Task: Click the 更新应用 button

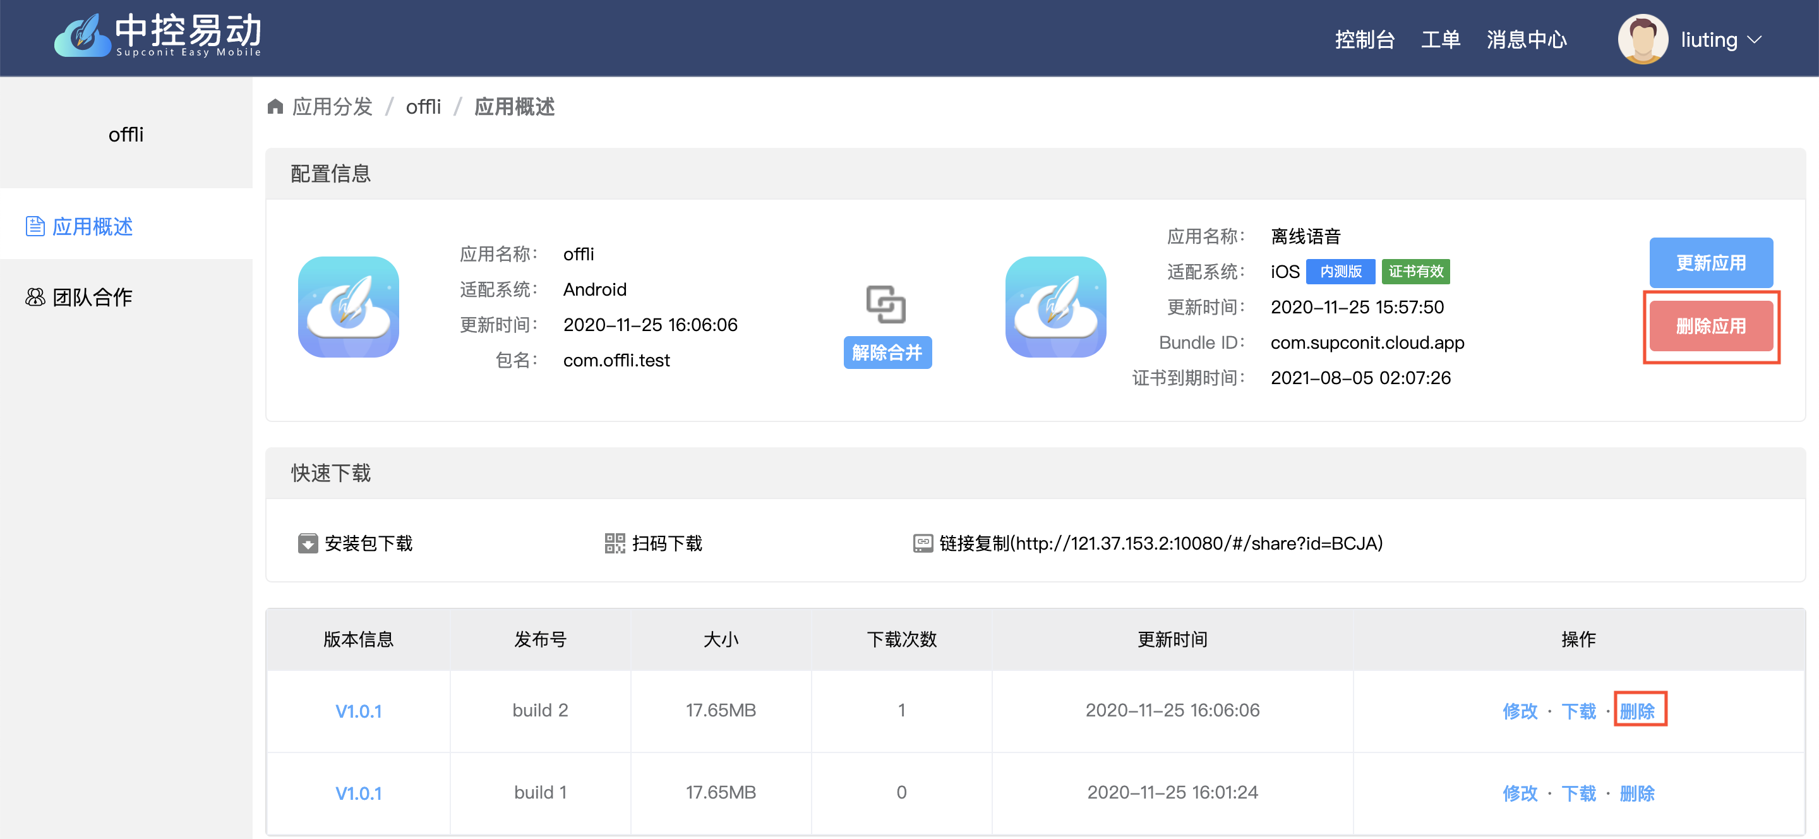Action: 1711,263
